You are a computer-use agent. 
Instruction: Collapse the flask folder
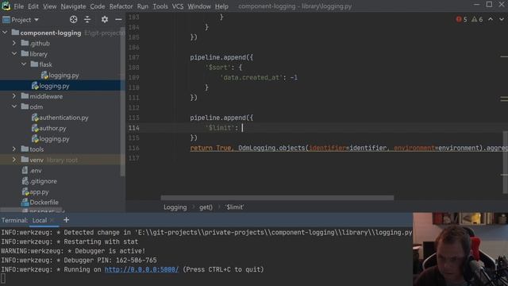click(x=24, y=64)
